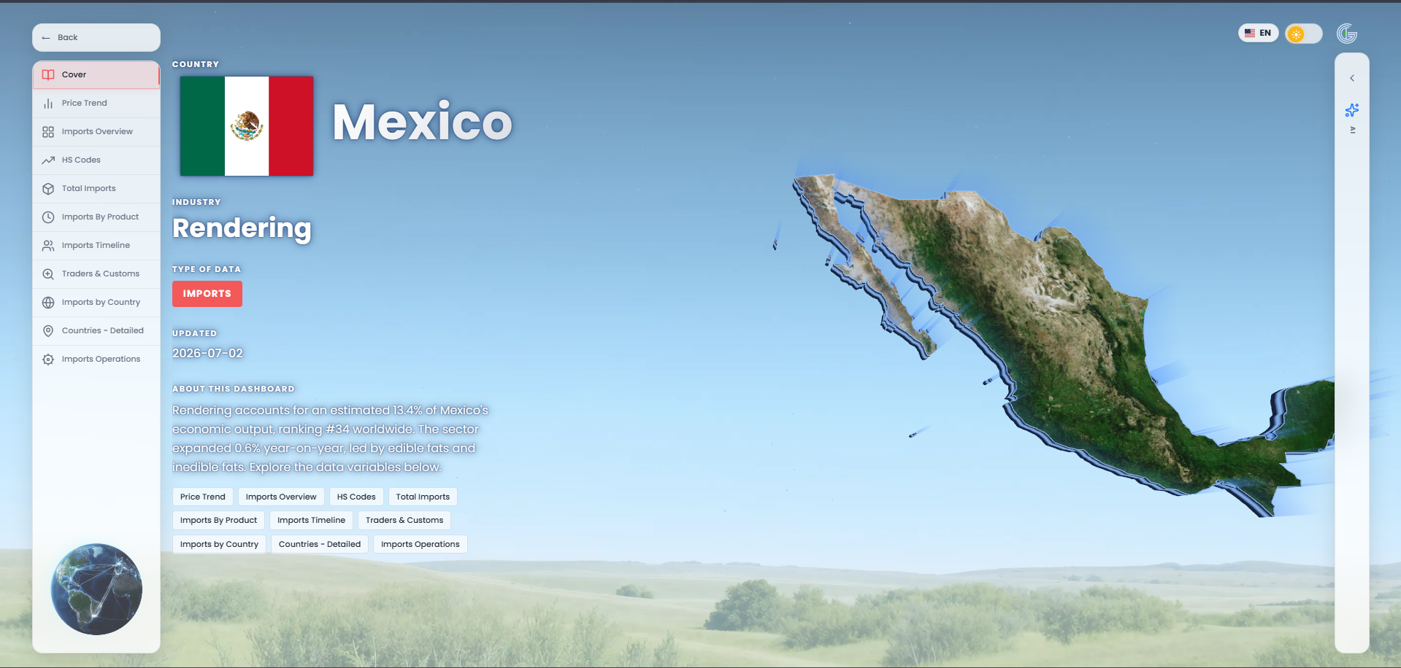Open the Total Imports chip below description
1401x668 pixels.
[x=423, y=497]
